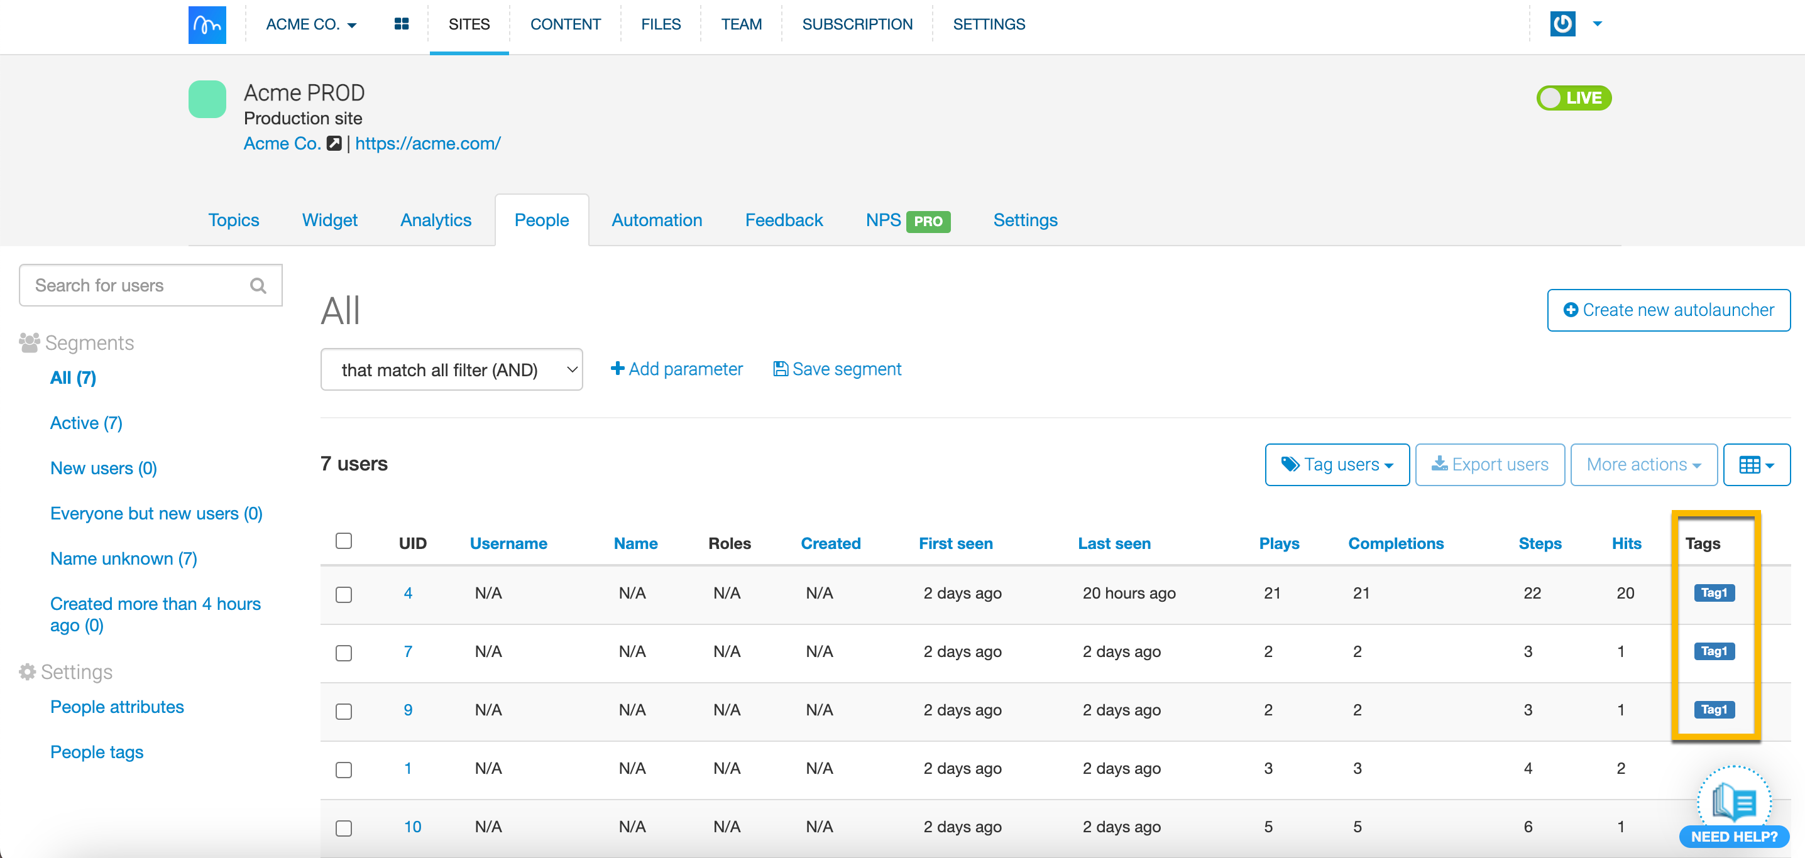Click the blue app logo icon

[x=207, y=24]
